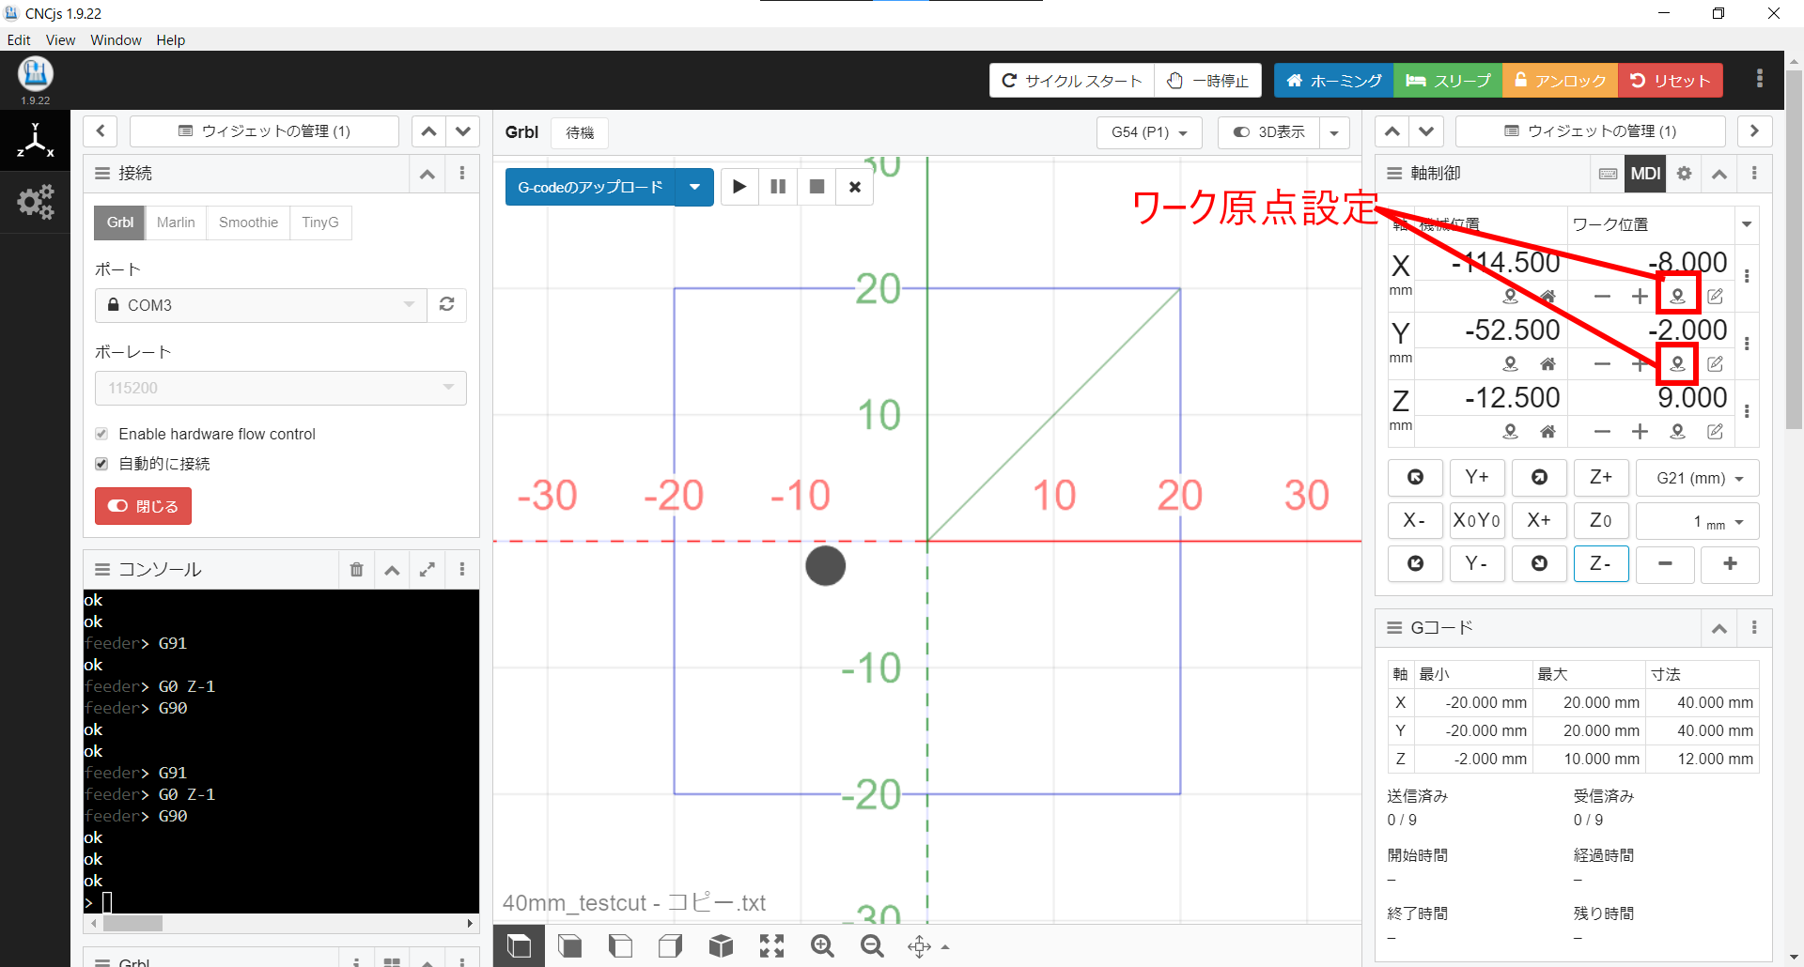
Task: Click the CNCjs logo at top left
Action: 35,73
